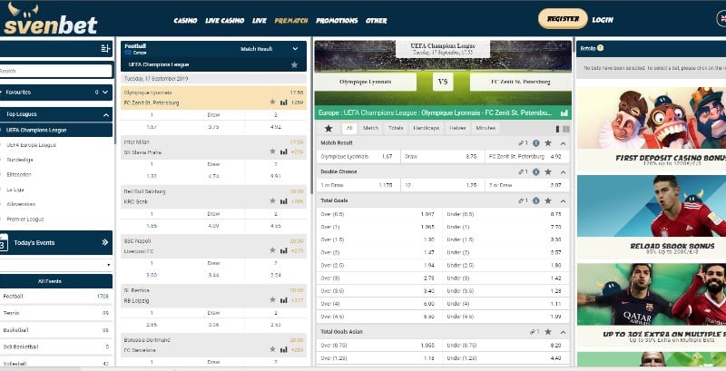Expand the Favourites dropdown

click(105, 92)
